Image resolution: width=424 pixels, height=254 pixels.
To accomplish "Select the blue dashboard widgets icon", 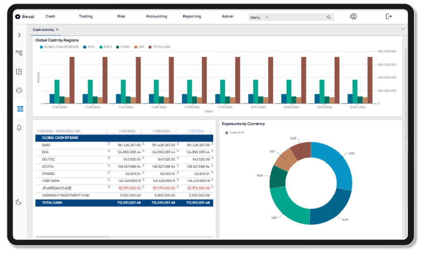I will pyautogui.click(x=19, y=109).
